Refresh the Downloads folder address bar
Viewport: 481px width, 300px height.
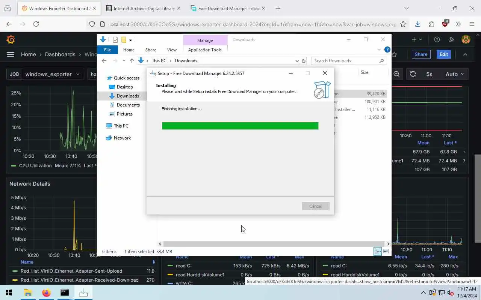click(x=304, y=61)
